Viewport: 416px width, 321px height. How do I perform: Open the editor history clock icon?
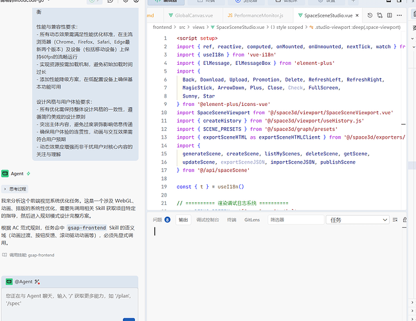click(x=370, y=15)
